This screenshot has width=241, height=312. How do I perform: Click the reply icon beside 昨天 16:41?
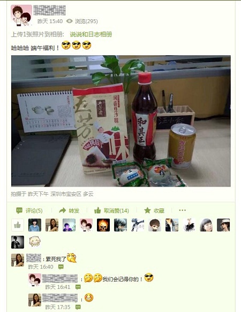coord(78,287)
